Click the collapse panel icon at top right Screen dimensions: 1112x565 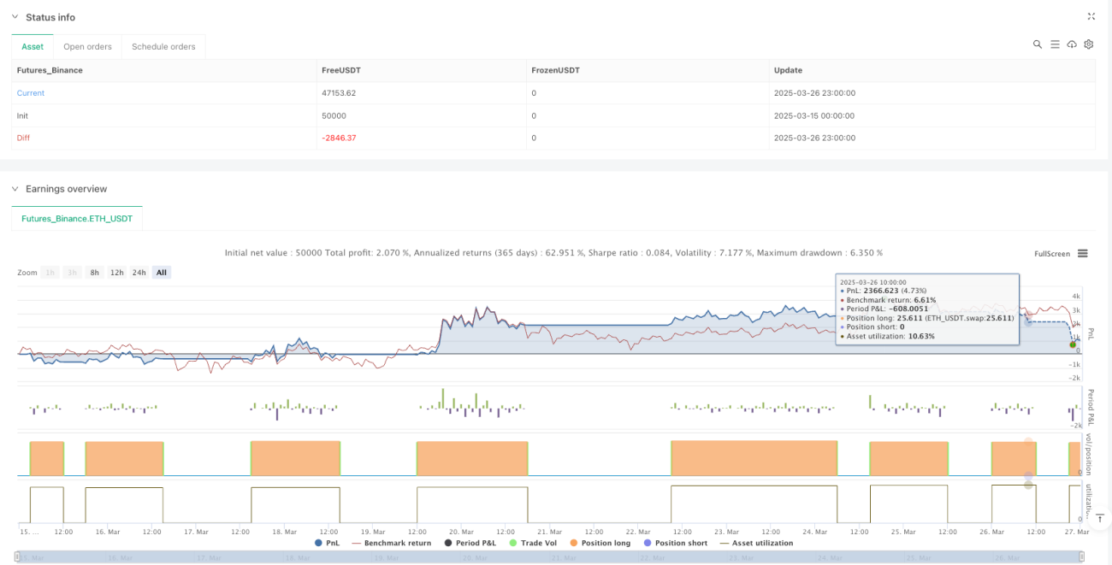(x=1091, y=16)
